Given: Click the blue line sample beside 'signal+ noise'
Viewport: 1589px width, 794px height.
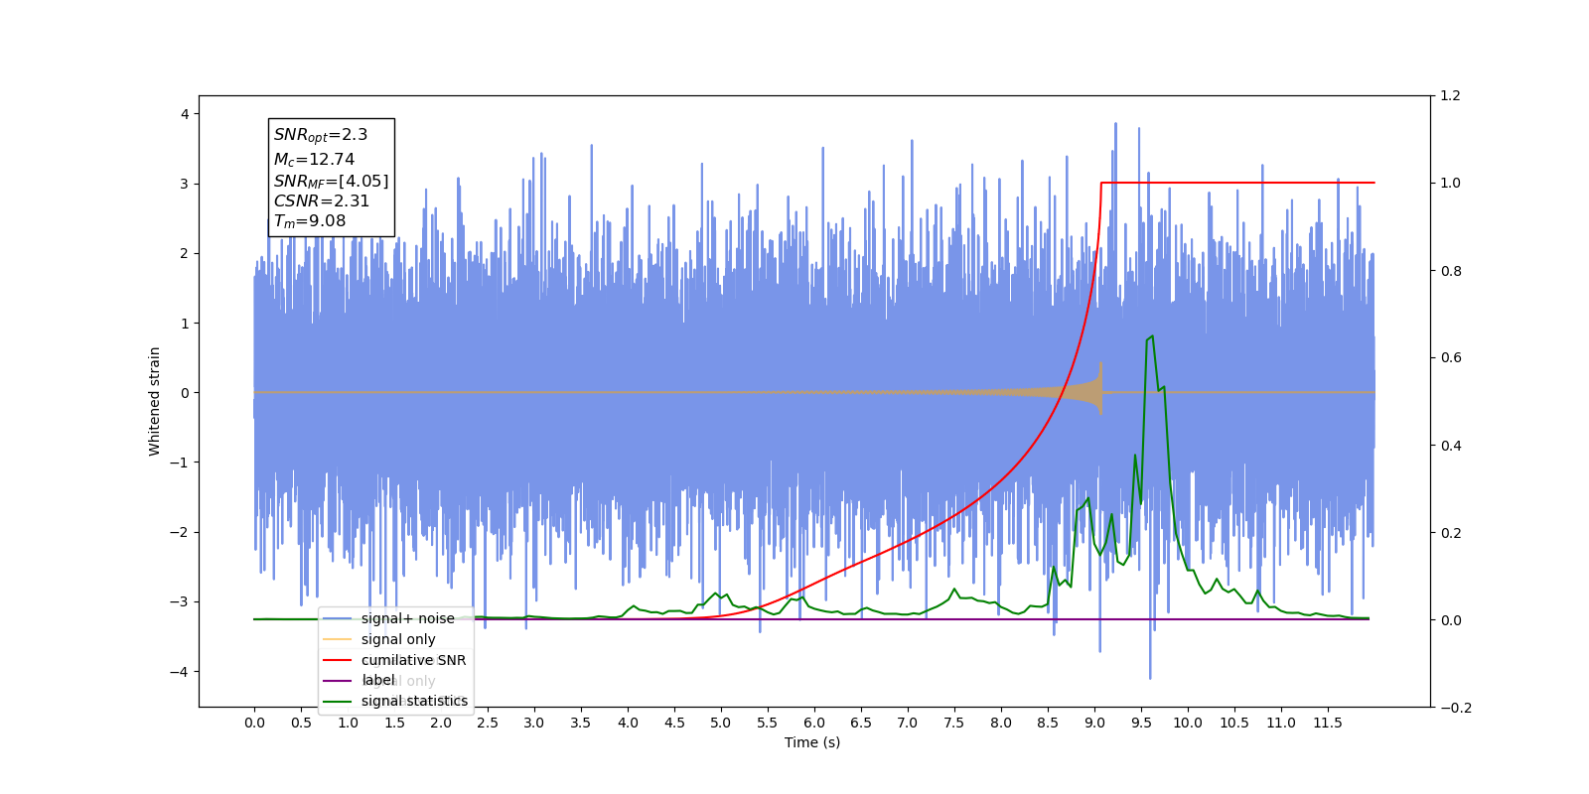Looking at the screenshot, I should pos(338,618).
